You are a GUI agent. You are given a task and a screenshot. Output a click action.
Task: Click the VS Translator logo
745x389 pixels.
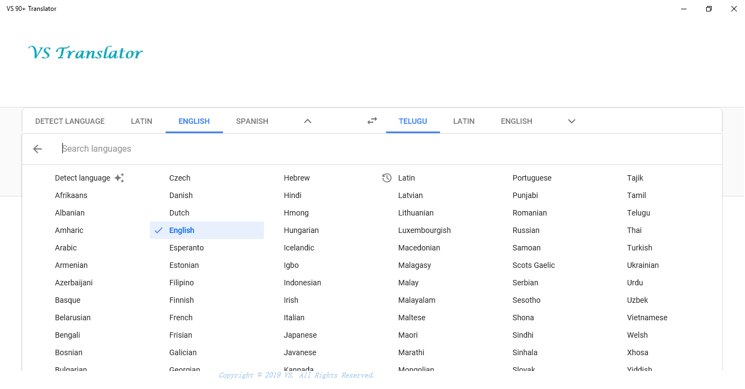[85, 53]
